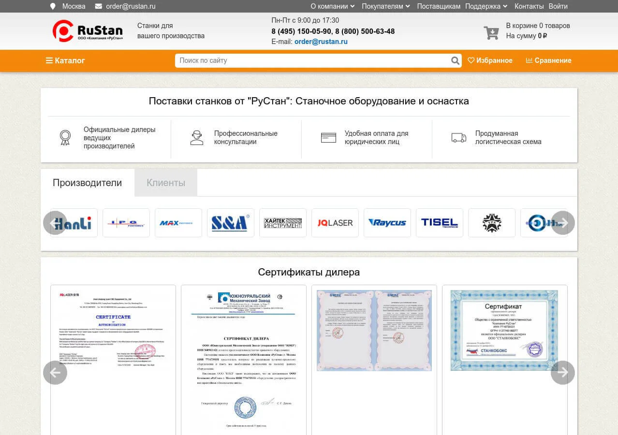Click the credit card payment icon
Image resolution: width=618 pixels, height=435 pixels.
328,138
